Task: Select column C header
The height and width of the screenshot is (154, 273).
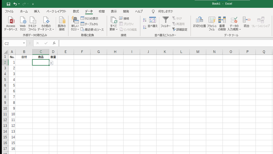Action: tap(41, 52)
